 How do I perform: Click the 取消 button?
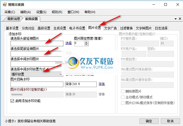click(170, 121)
